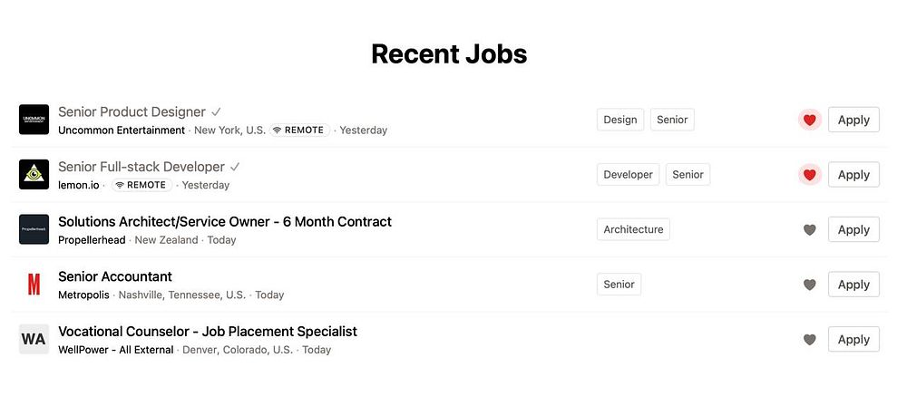
Task: Click the REMOTE badge on Uncommon Entertainment job
Action: [299, 130]
